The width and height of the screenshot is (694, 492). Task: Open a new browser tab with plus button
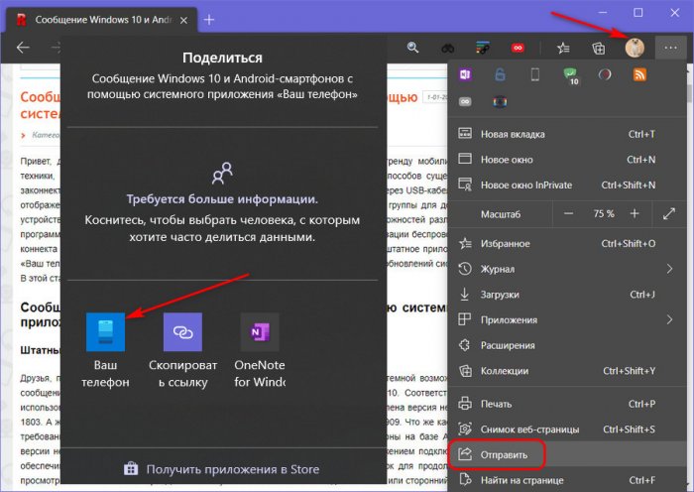coord(208,20)
